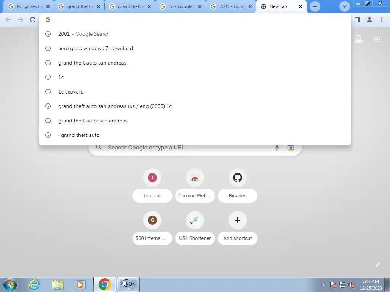Pick suggestion grand theft auto: san andreas
Viewport: 390px width, 292px height.
point(195,121)
